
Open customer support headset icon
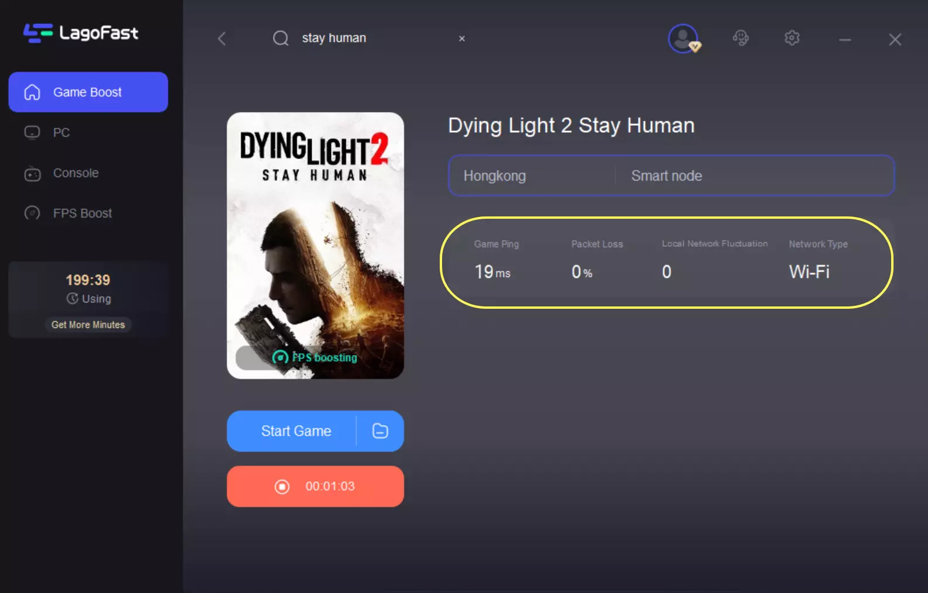click(x=740, y=39)
